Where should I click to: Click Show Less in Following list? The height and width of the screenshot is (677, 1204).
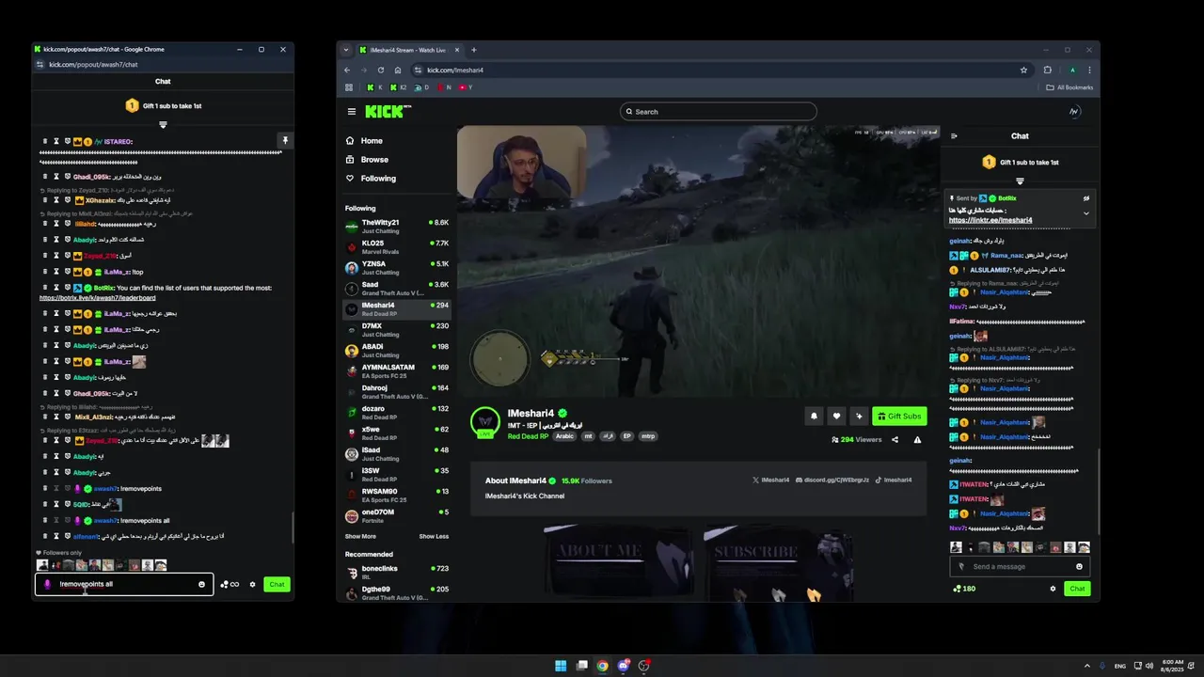434,536
